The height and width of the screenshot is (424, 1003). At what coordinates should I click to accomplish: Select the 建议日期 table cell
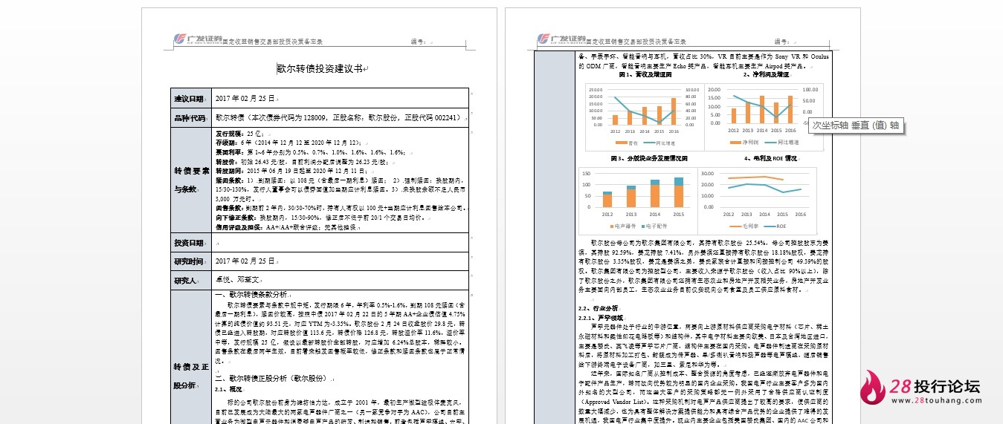[x=191, y=98]
